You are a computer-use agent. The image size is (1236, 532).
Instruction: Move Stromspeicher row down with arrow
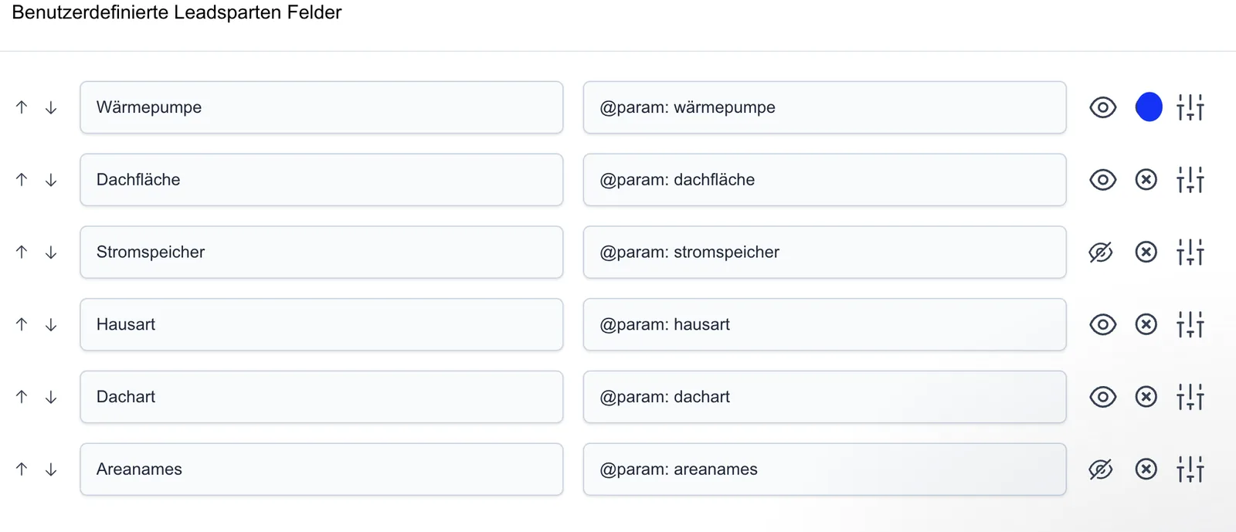point(51,252)
